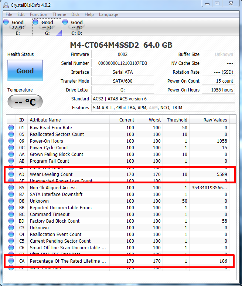Open the Theme menu

point(59,14)
